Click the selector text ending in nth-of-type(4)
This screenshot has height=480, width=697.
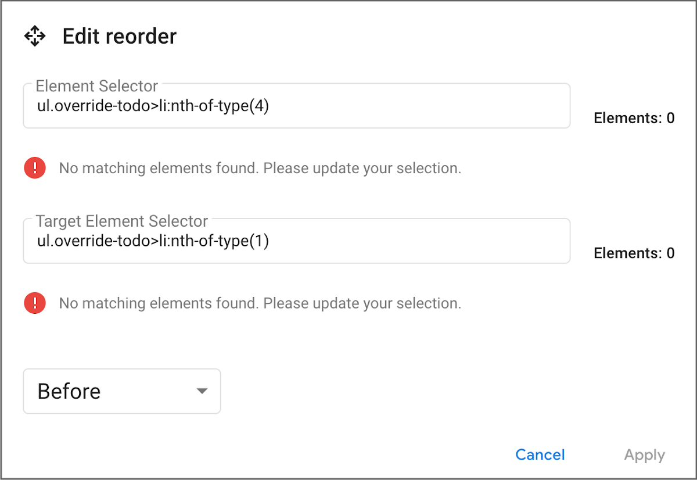153,108
